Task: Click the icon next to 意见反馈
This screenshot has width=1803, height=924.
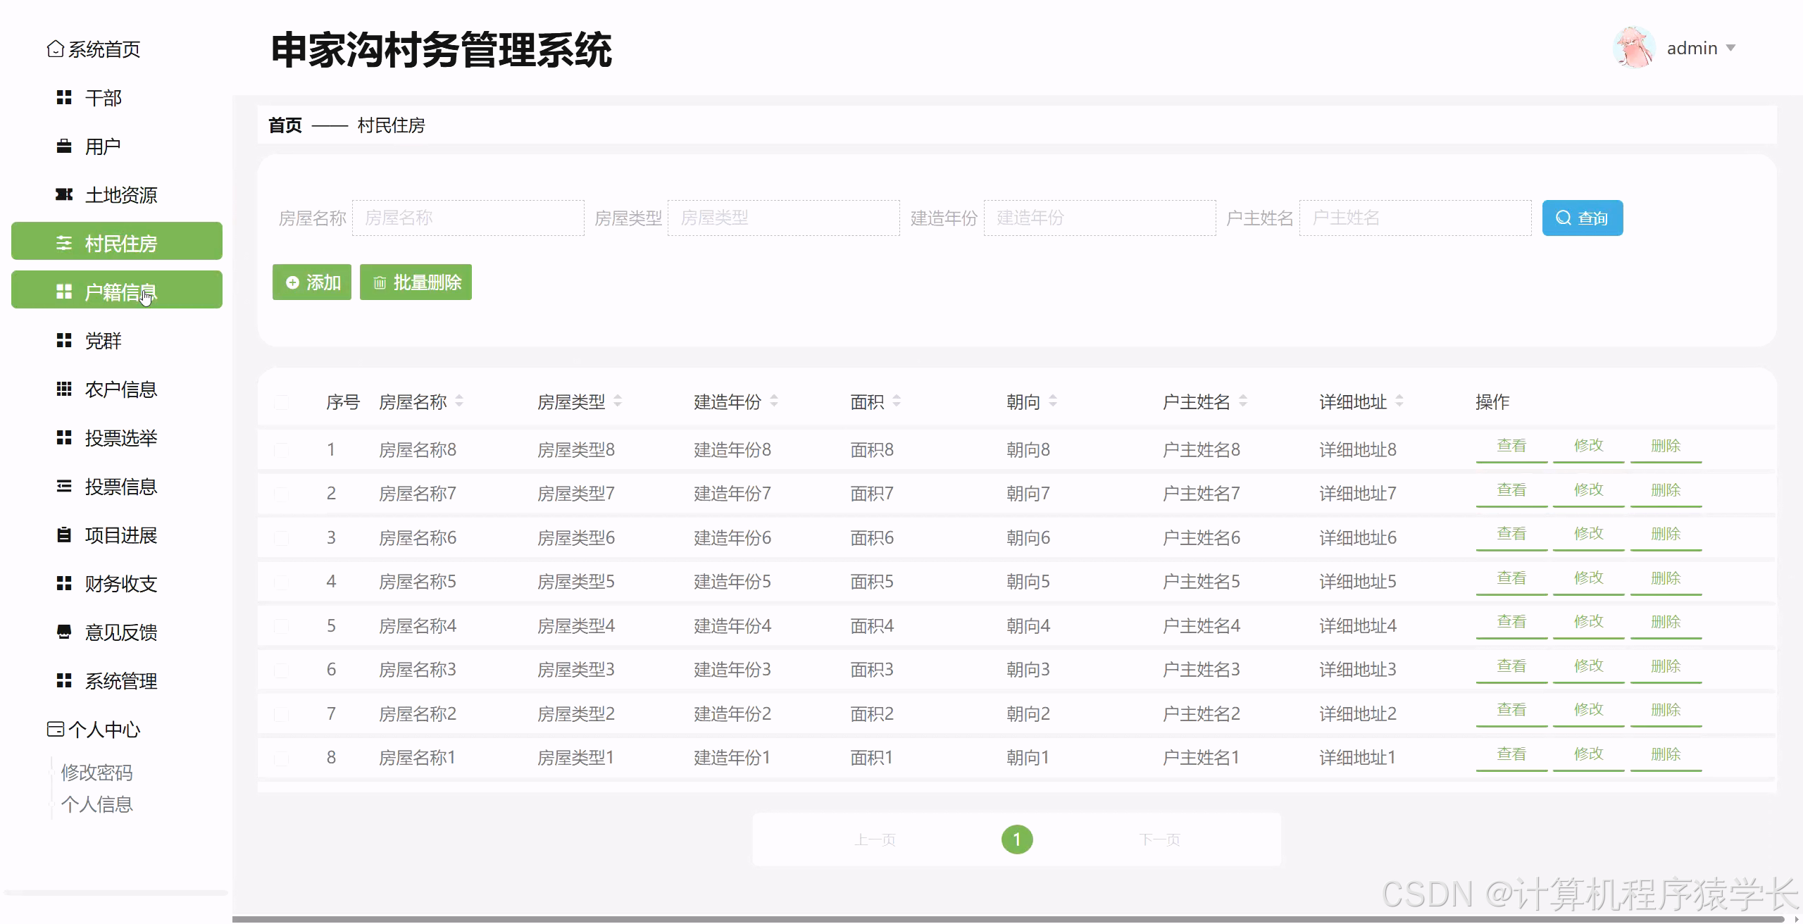Action: coord(64,632)
